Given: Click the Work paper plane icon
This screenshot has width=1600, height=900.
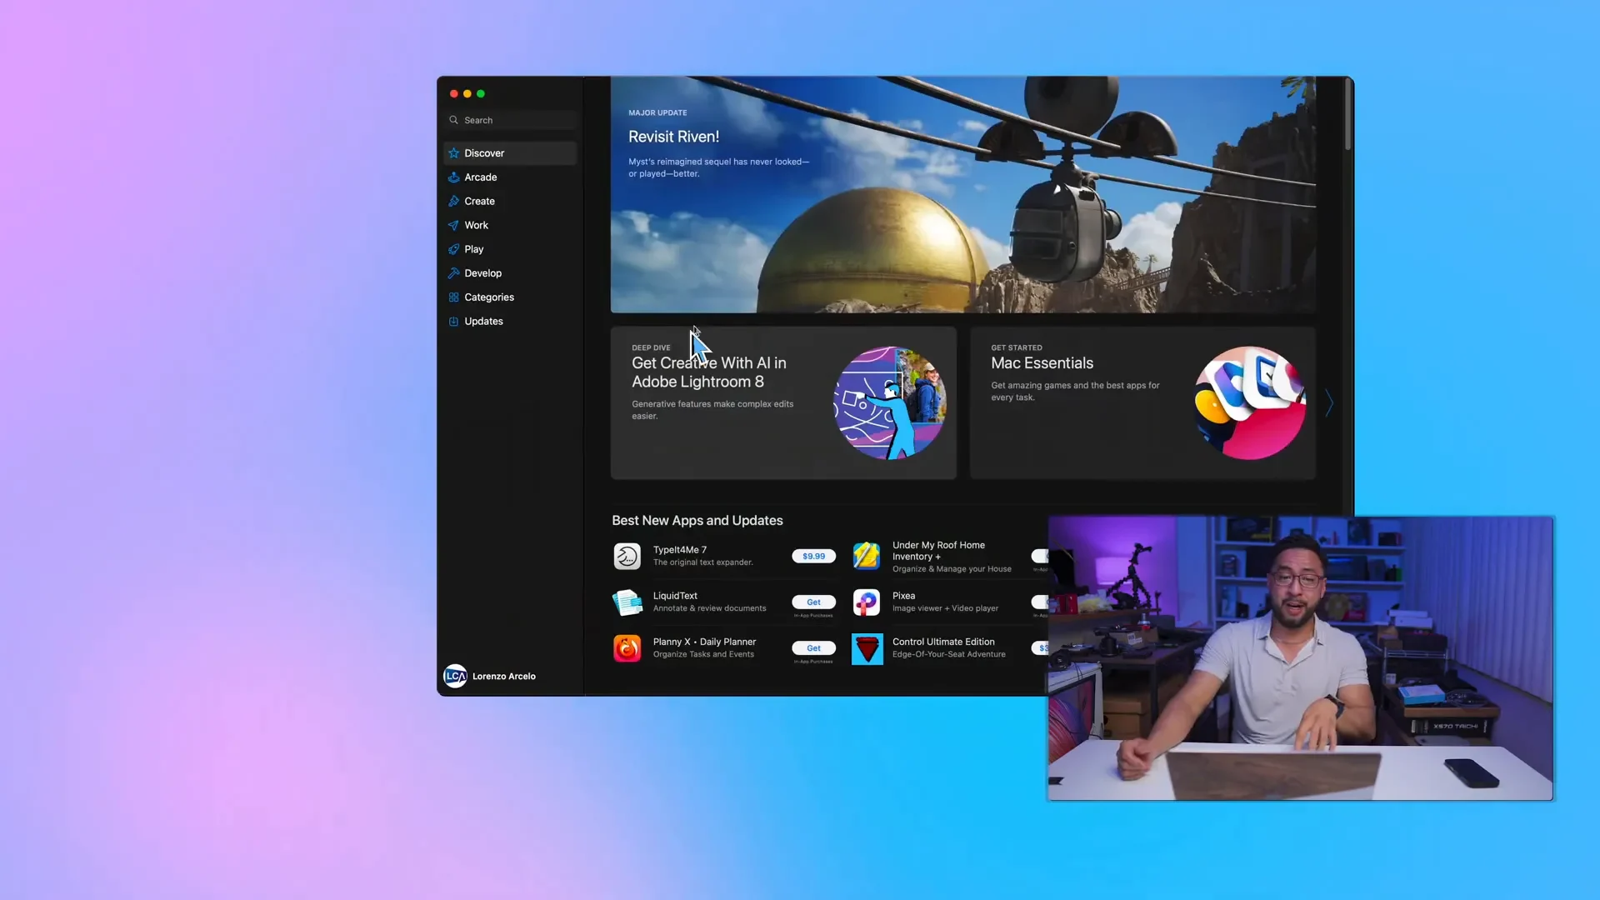Looking at the screenshot, I should pyautogui.click(x=453, y=225).
